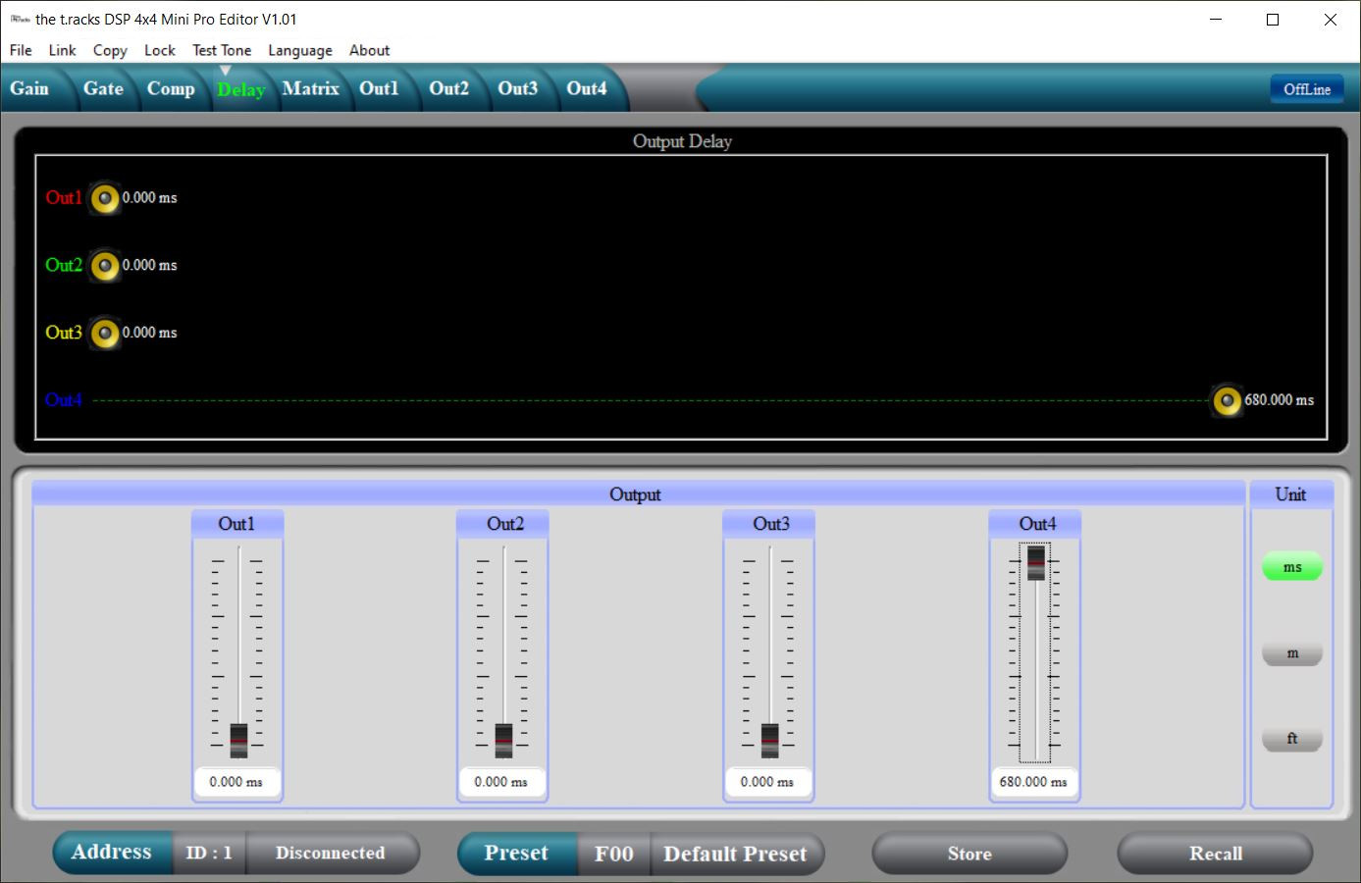
Task: Click the Out4 680.000 ms value field
Action: point(1034,782)
